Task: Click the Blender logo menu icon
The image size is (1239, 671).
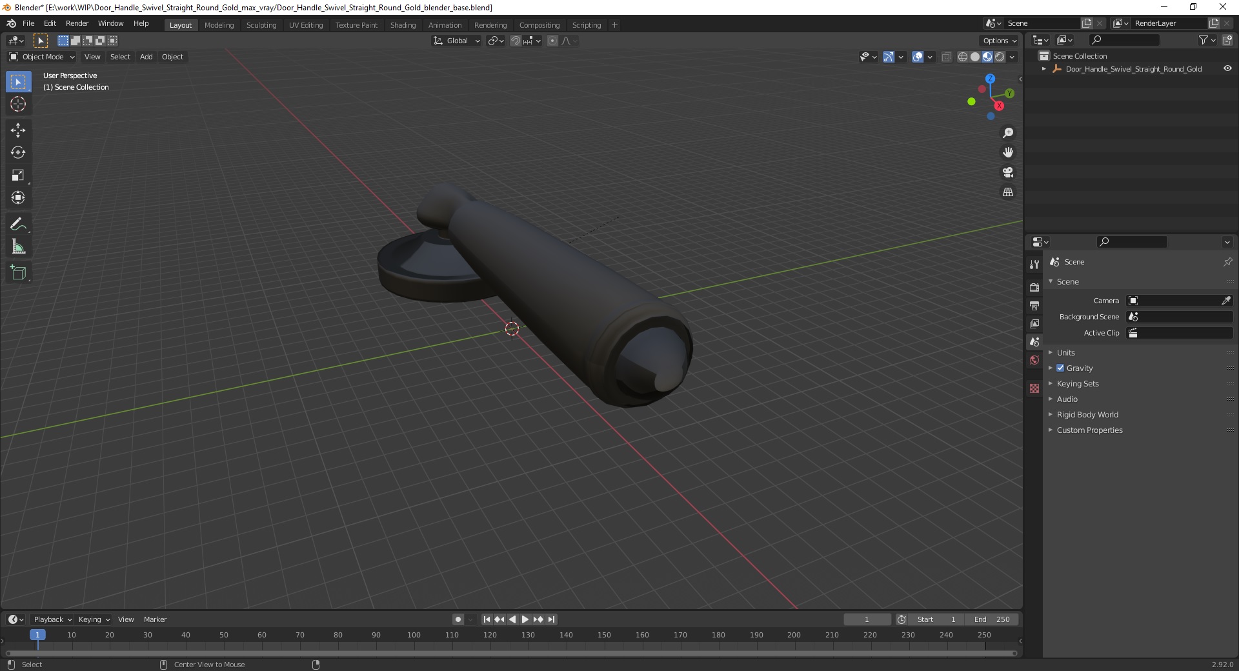Action: tap(12, 23)
